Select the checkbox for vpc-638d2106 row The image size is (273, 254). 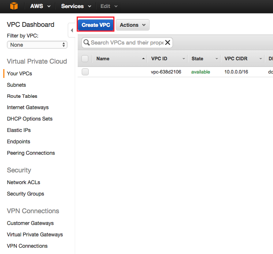click(85, 72)
